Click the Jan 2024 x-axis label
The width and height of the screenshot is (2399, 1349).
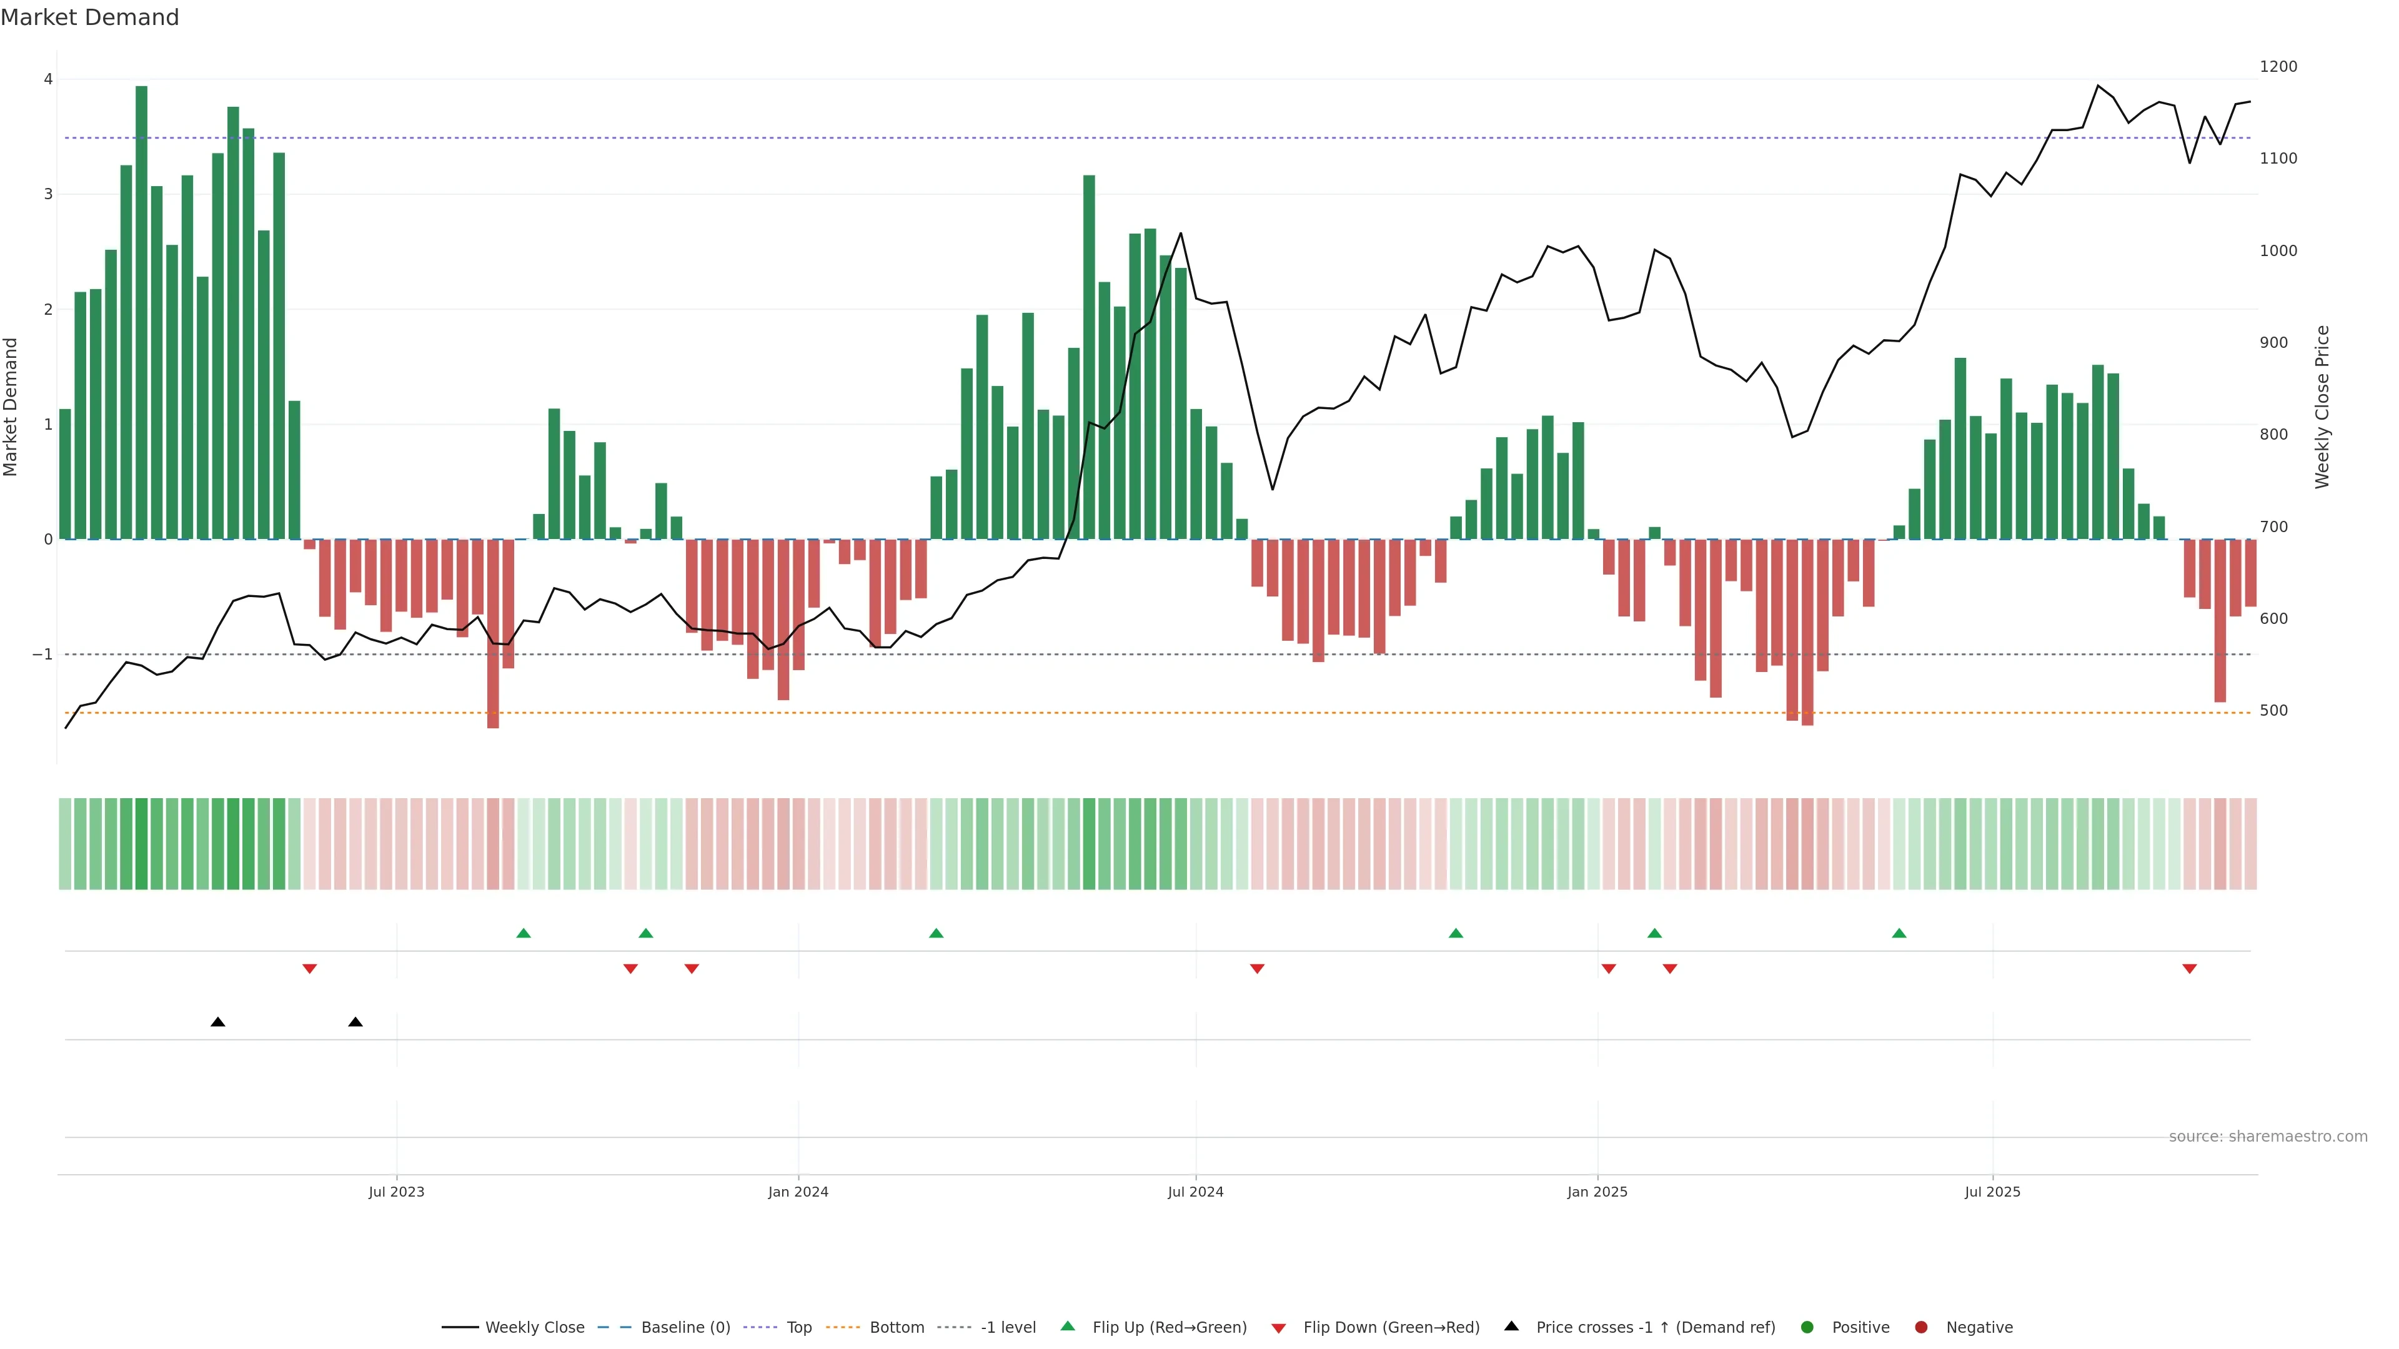(798, 1192)
